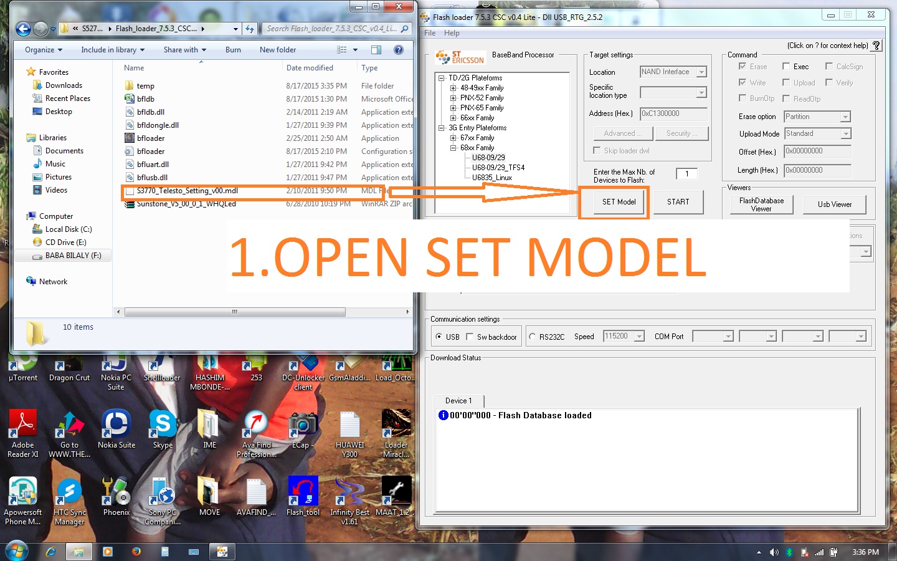The height and width of the screenshot is (561, 897).
Task: Open Infinity Best v1.61 desktop shortcut
Action: pyautogui.click(x=349, y=501)
